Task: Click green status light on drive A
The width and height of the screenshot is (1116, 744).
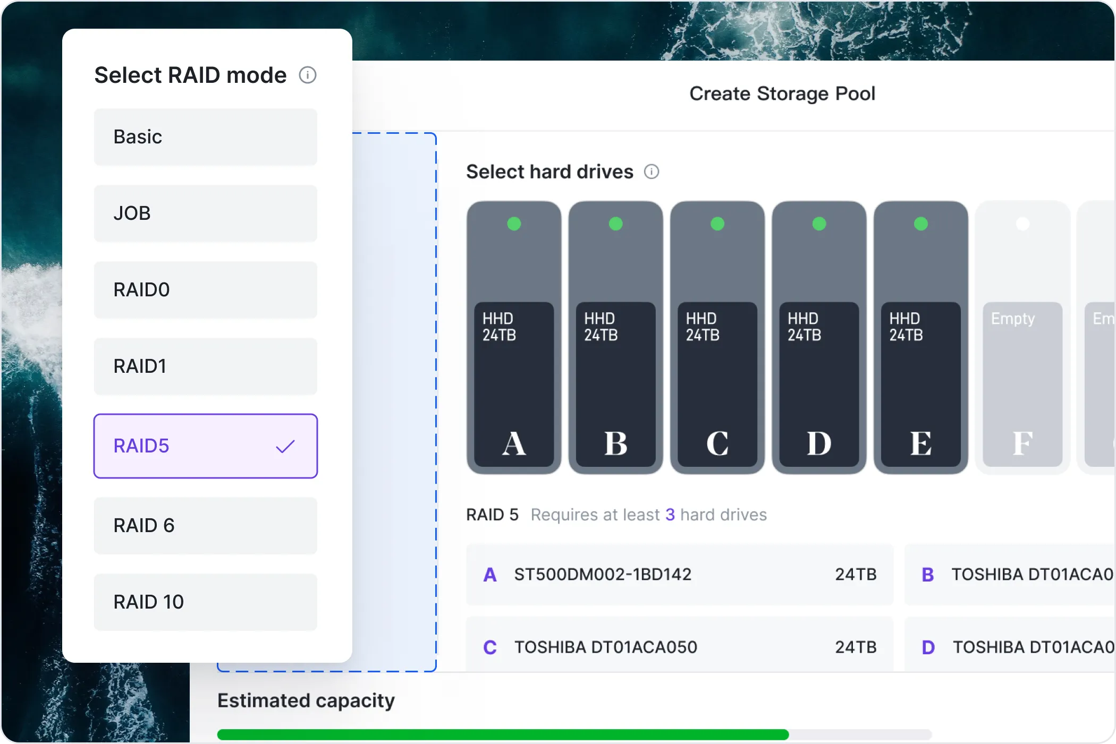Action: point(514,224)
